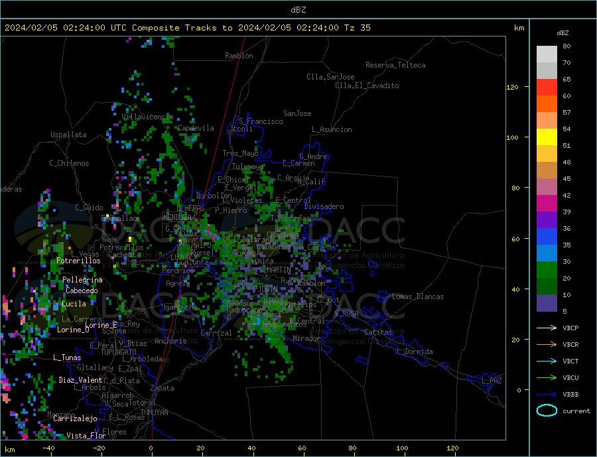Image resolution: width=597 pixels, height=457 pixels.
Task: Click the VBCP legend label
Action: click(570, 328)
